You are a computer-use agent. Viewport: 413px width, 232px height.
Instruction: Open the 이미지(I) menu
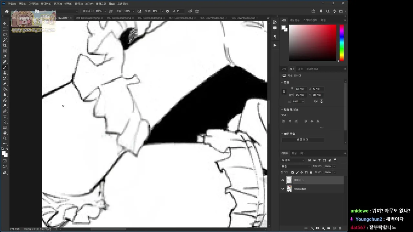[x=34, y=4]
